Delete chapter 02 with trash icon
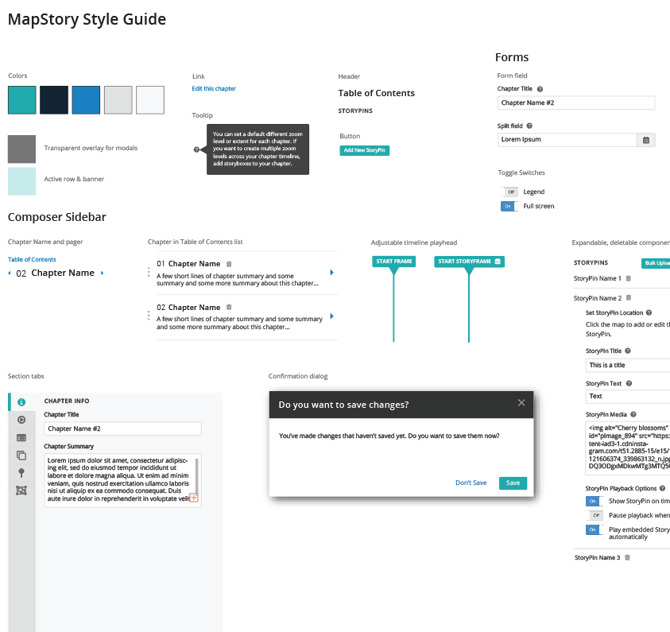The height and width of the screenshot is (632, 670). [229, 307]
